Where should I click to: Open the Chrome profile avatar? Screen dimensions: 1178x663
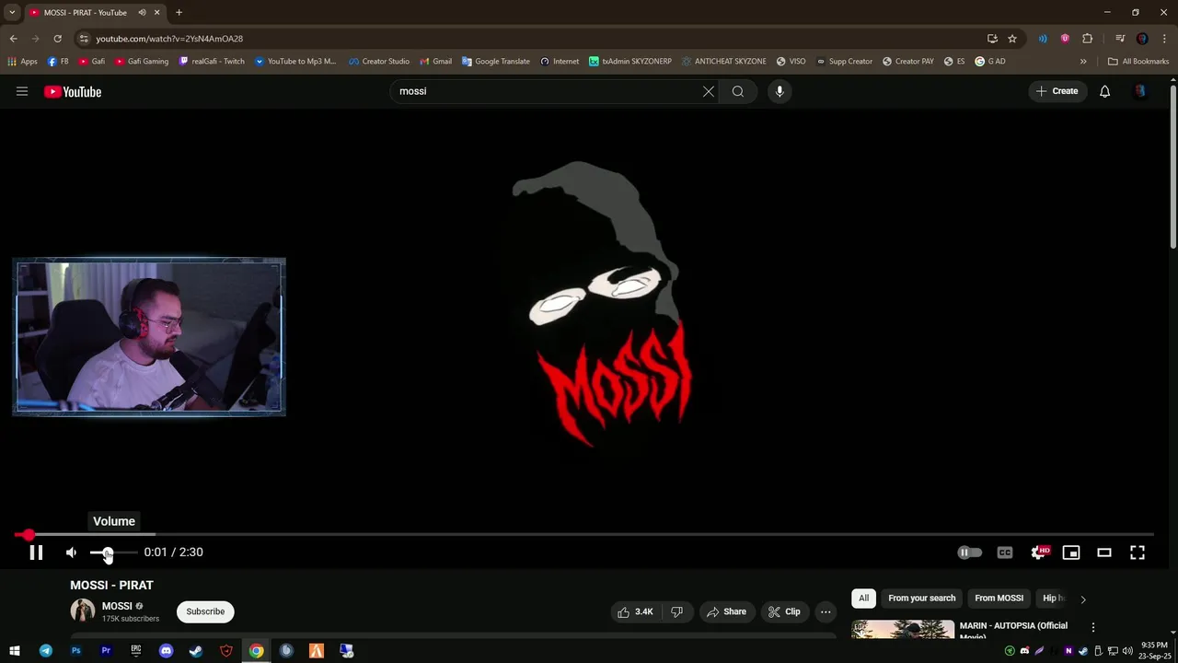coord(1142,39)
